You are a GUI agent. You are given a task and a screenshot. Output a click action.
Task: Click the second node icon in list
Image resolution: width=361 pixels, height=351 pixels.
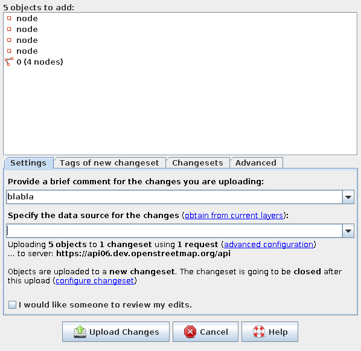[x=9, y=29]
